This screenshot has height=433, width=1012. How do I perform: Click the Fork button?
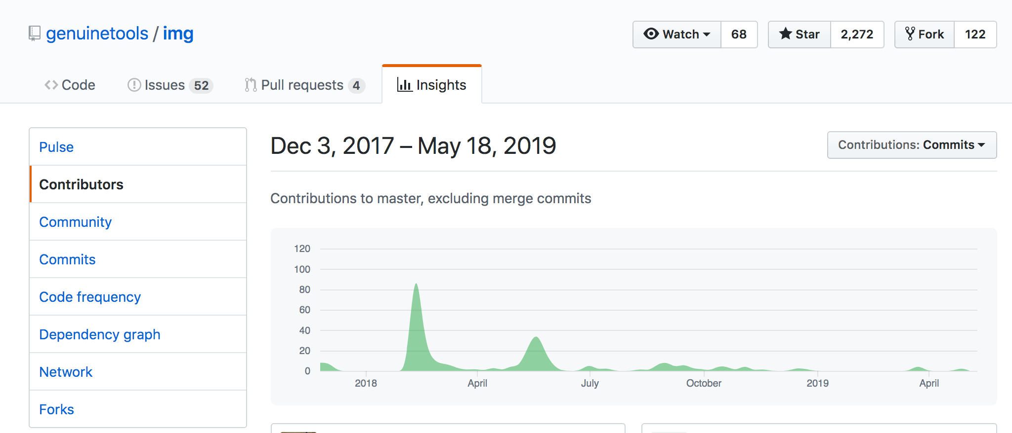tap(924, 35)
